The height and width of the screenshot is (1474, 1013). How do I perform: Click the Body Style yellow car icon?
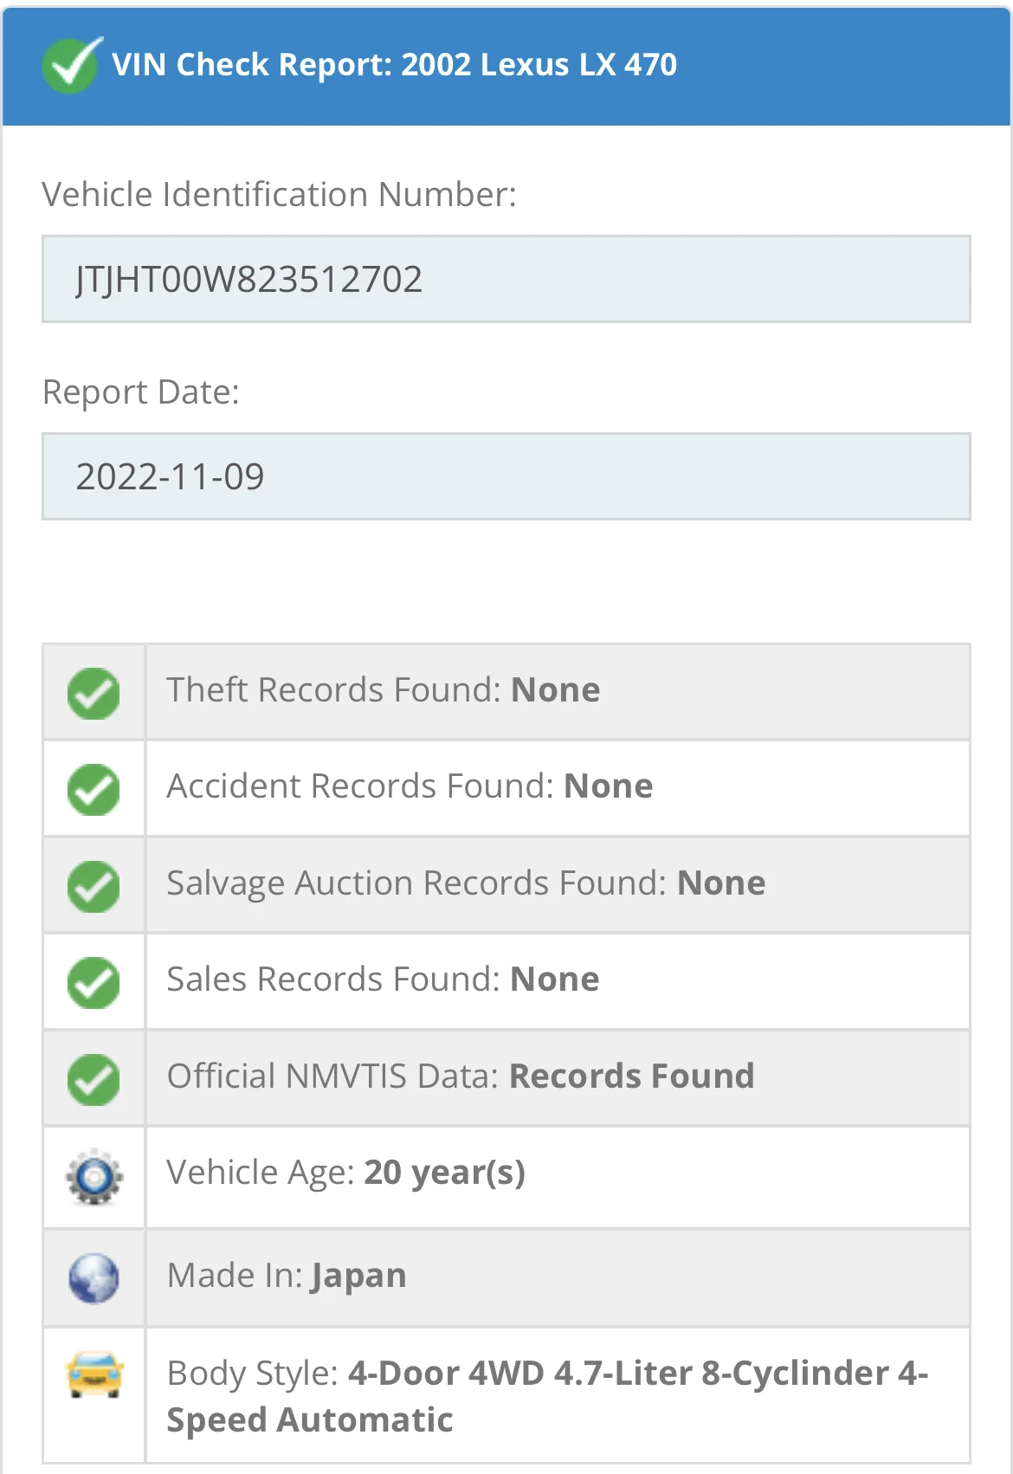[94, 1374]
